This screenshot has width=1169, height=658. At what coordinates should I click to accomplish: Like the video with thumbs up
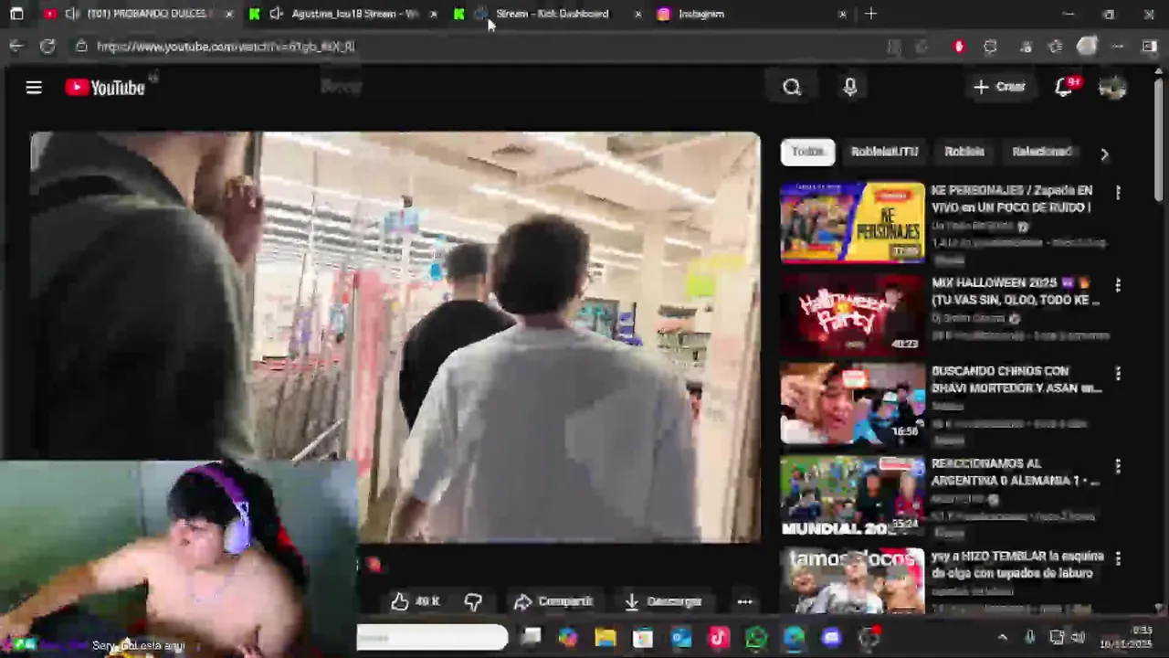click(x=416, y=601)
